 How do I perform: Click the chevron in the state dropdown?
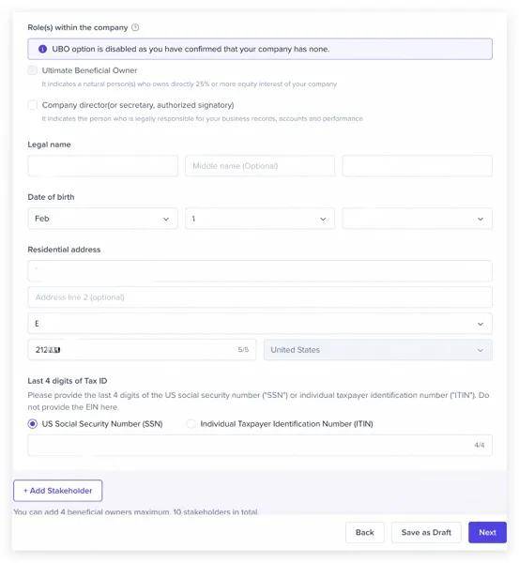tap(481, 324)
